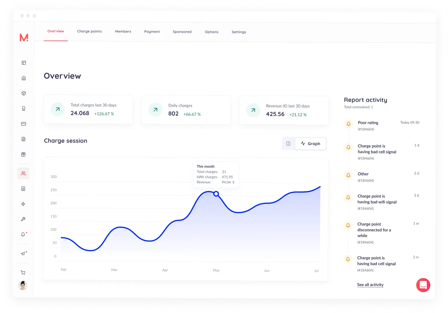Screen dimensions: 448x313
Task: Open the gift sidebar icon
Action: coord(24,154)
